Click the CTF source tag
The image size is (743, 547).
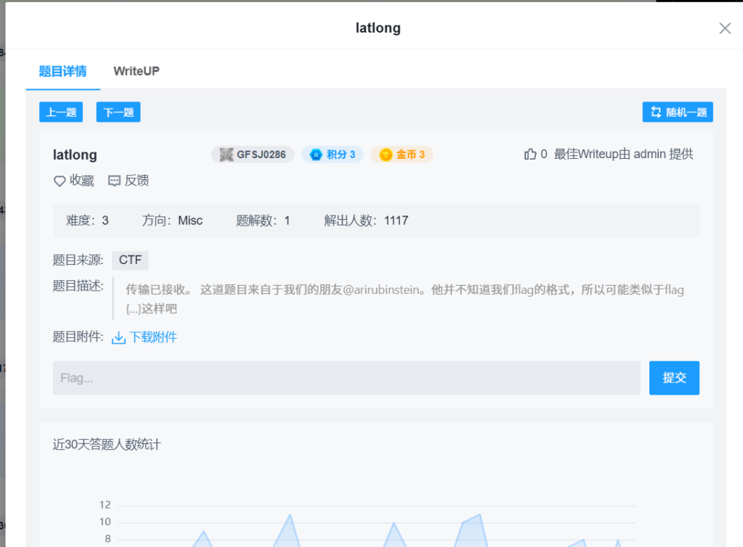130,260
